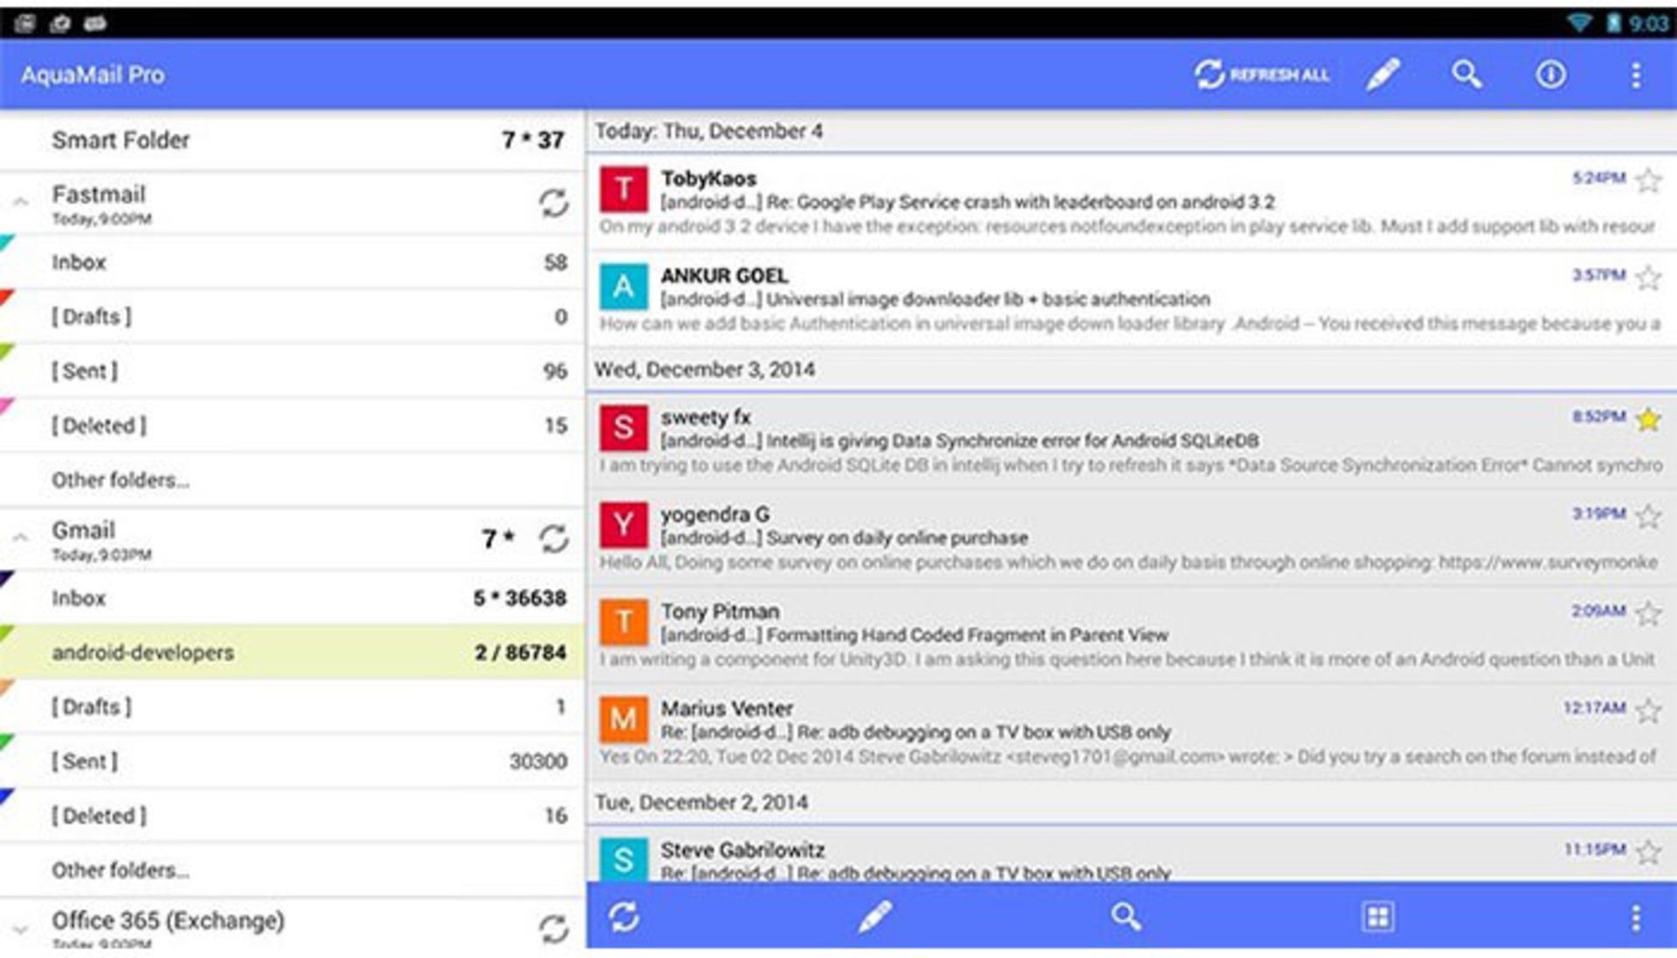Open the top bar overflow menu dots

pos(1636,75)
